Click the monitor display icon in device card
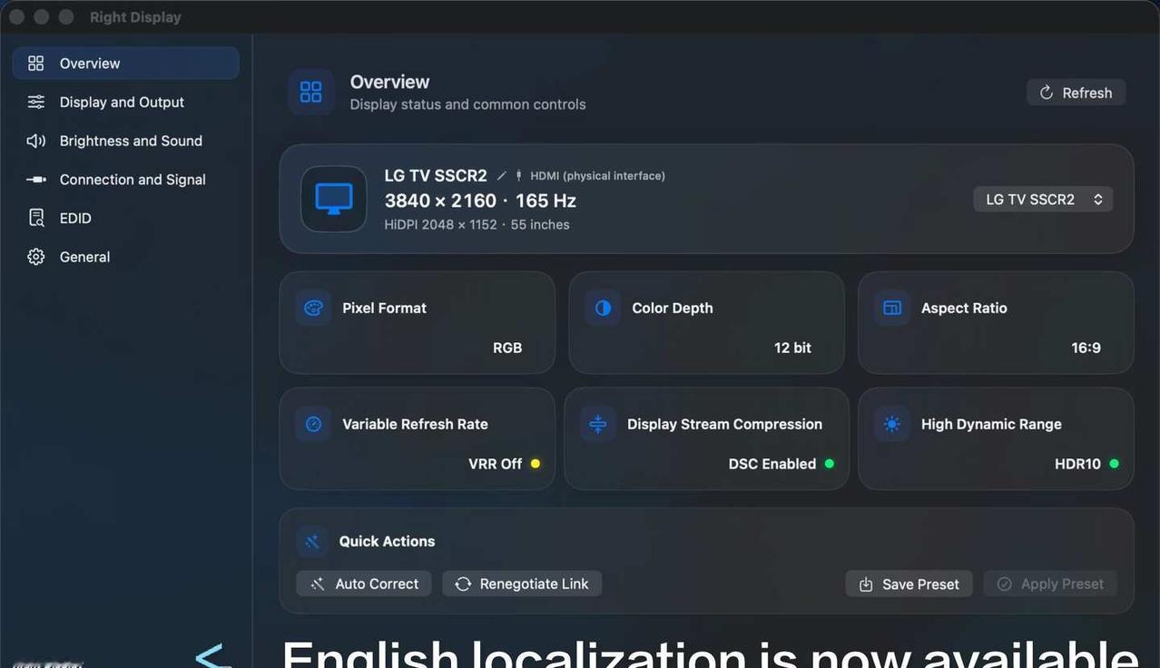Screen dimensions: 1160x668 334,199
